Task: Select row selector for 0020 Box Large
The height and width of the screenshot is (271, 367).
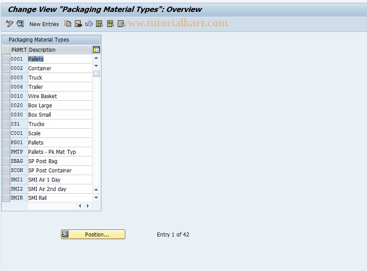Action: coord(6,105)
